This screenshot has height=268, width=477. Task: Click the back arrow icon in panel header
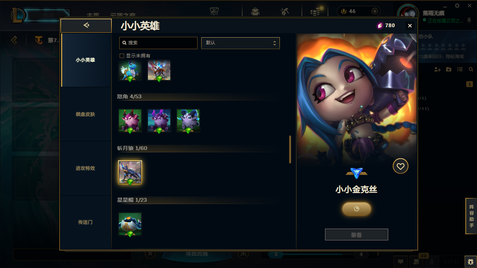coord(86,25)
